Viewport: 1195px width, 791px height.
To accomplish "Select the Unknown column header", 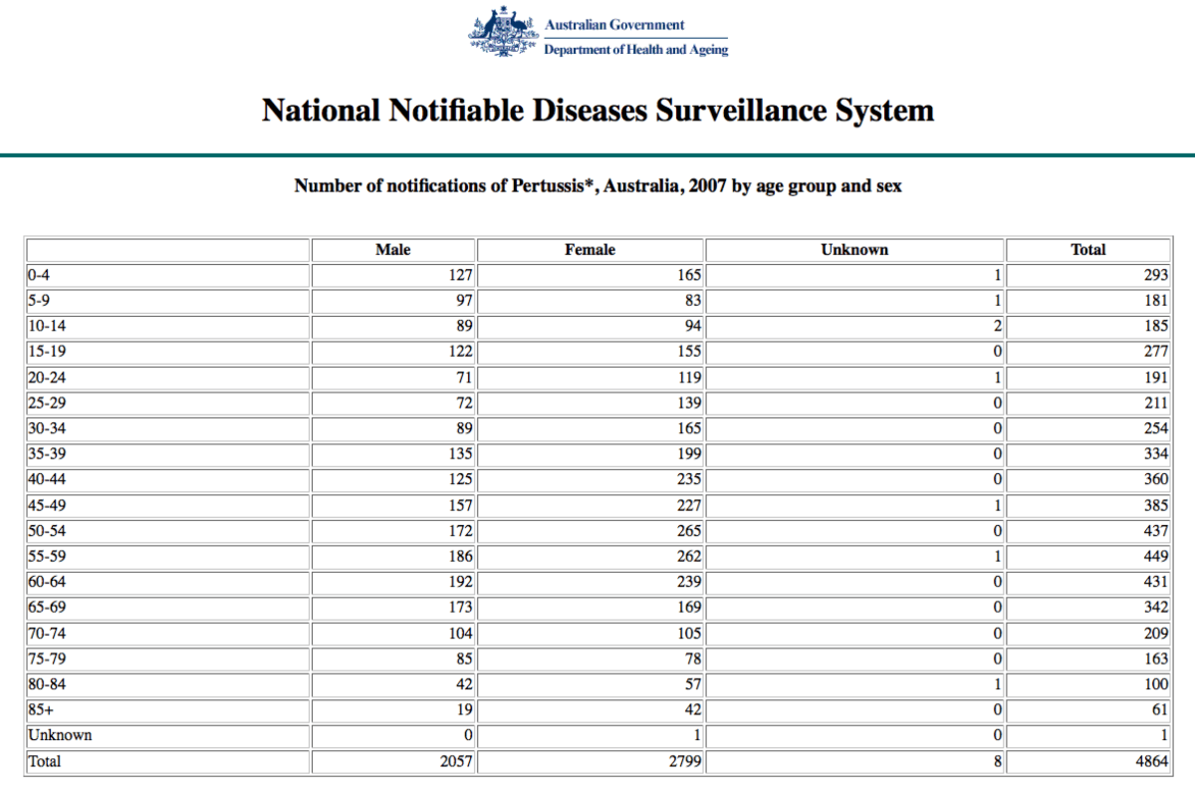I will pos(854,250).
